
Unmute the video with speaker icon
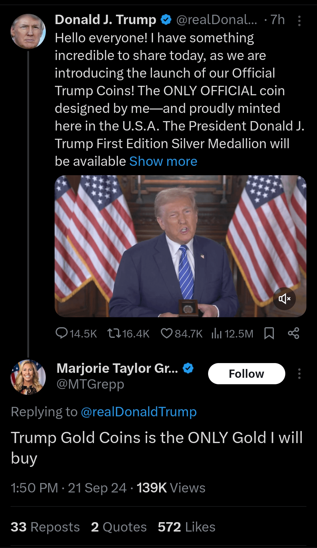click(284, 299)
